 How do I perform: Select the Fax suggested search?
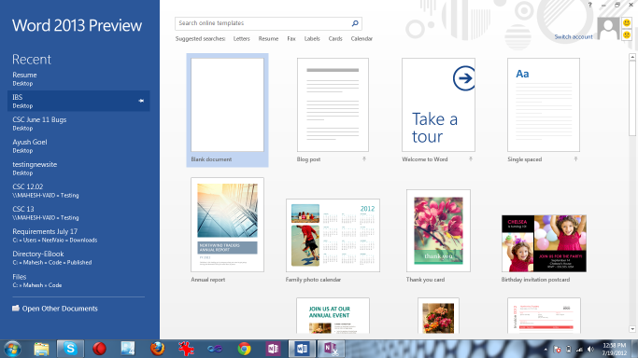pos(291,39)
